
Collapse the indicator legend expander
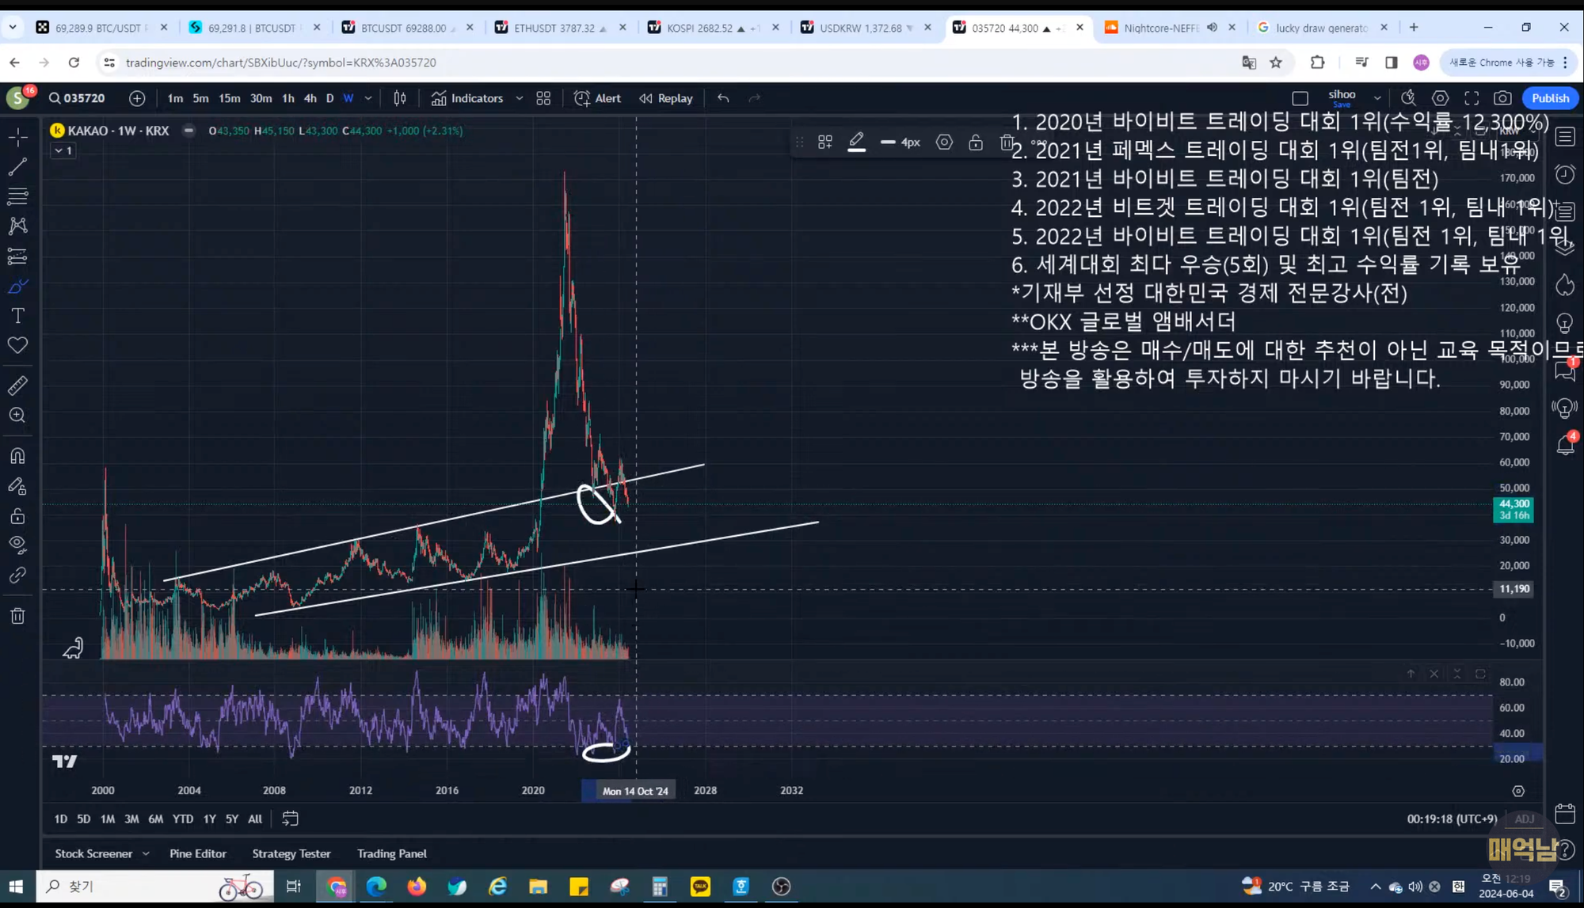coord(63,150)
